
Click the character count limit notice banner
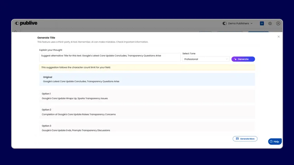[x=147, y=67]
